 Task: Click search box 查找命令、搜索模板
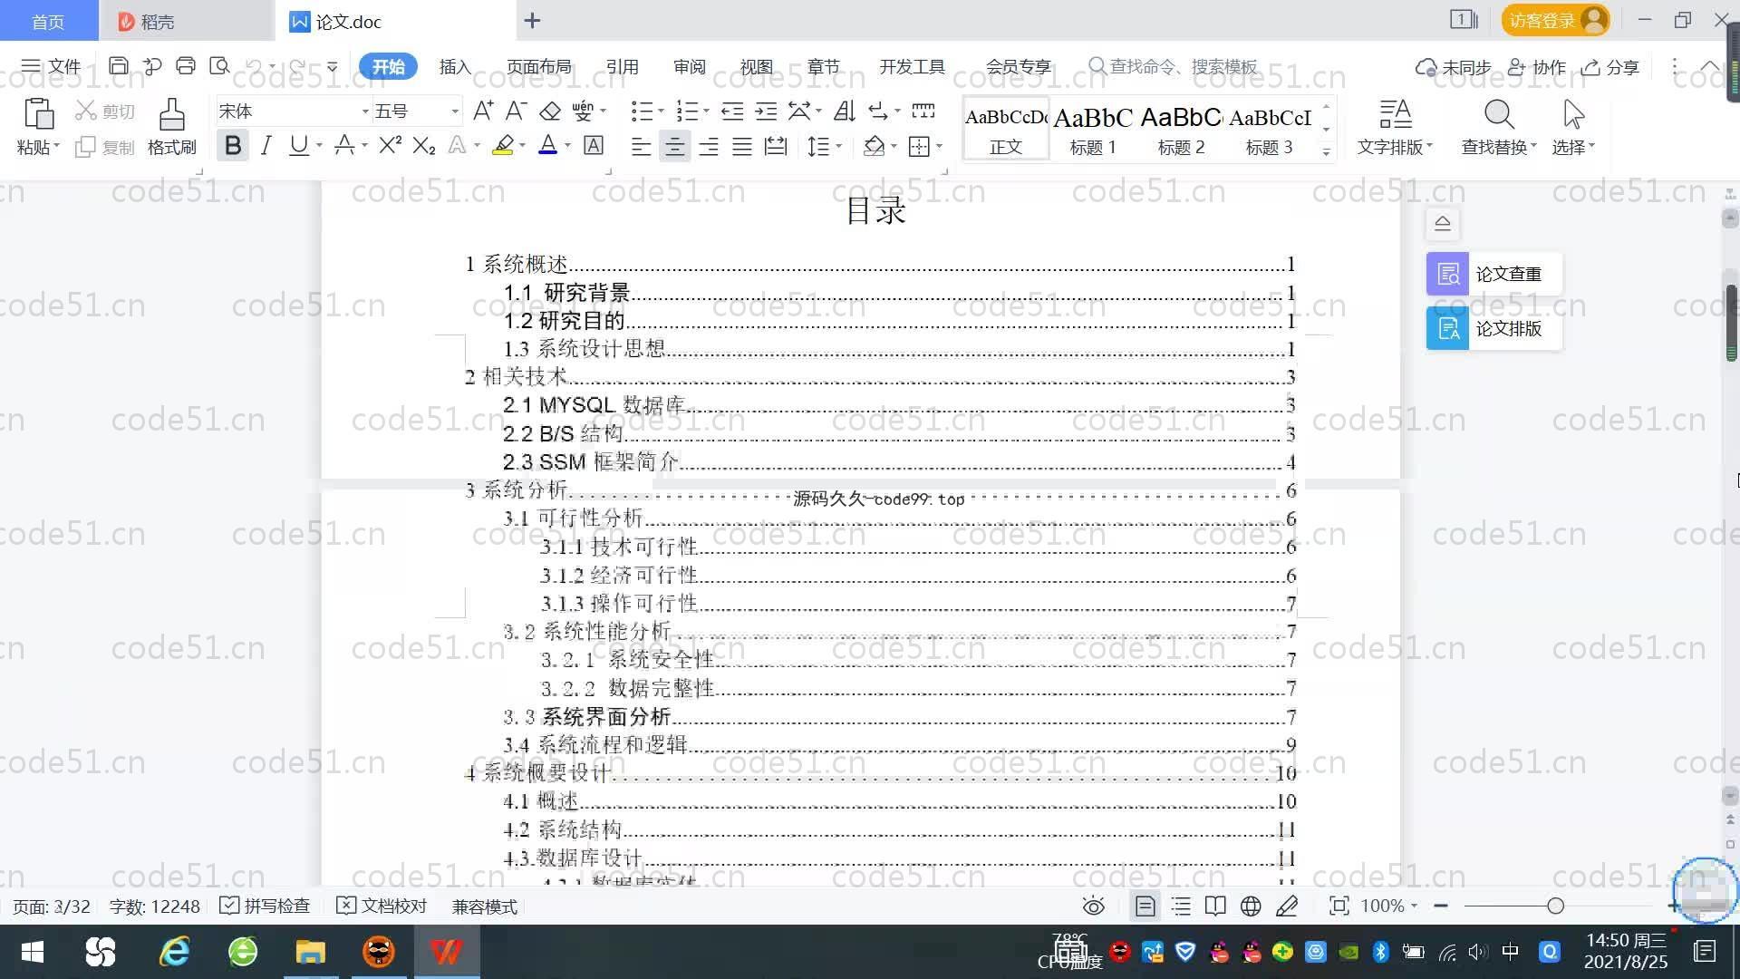[1174, 67]
